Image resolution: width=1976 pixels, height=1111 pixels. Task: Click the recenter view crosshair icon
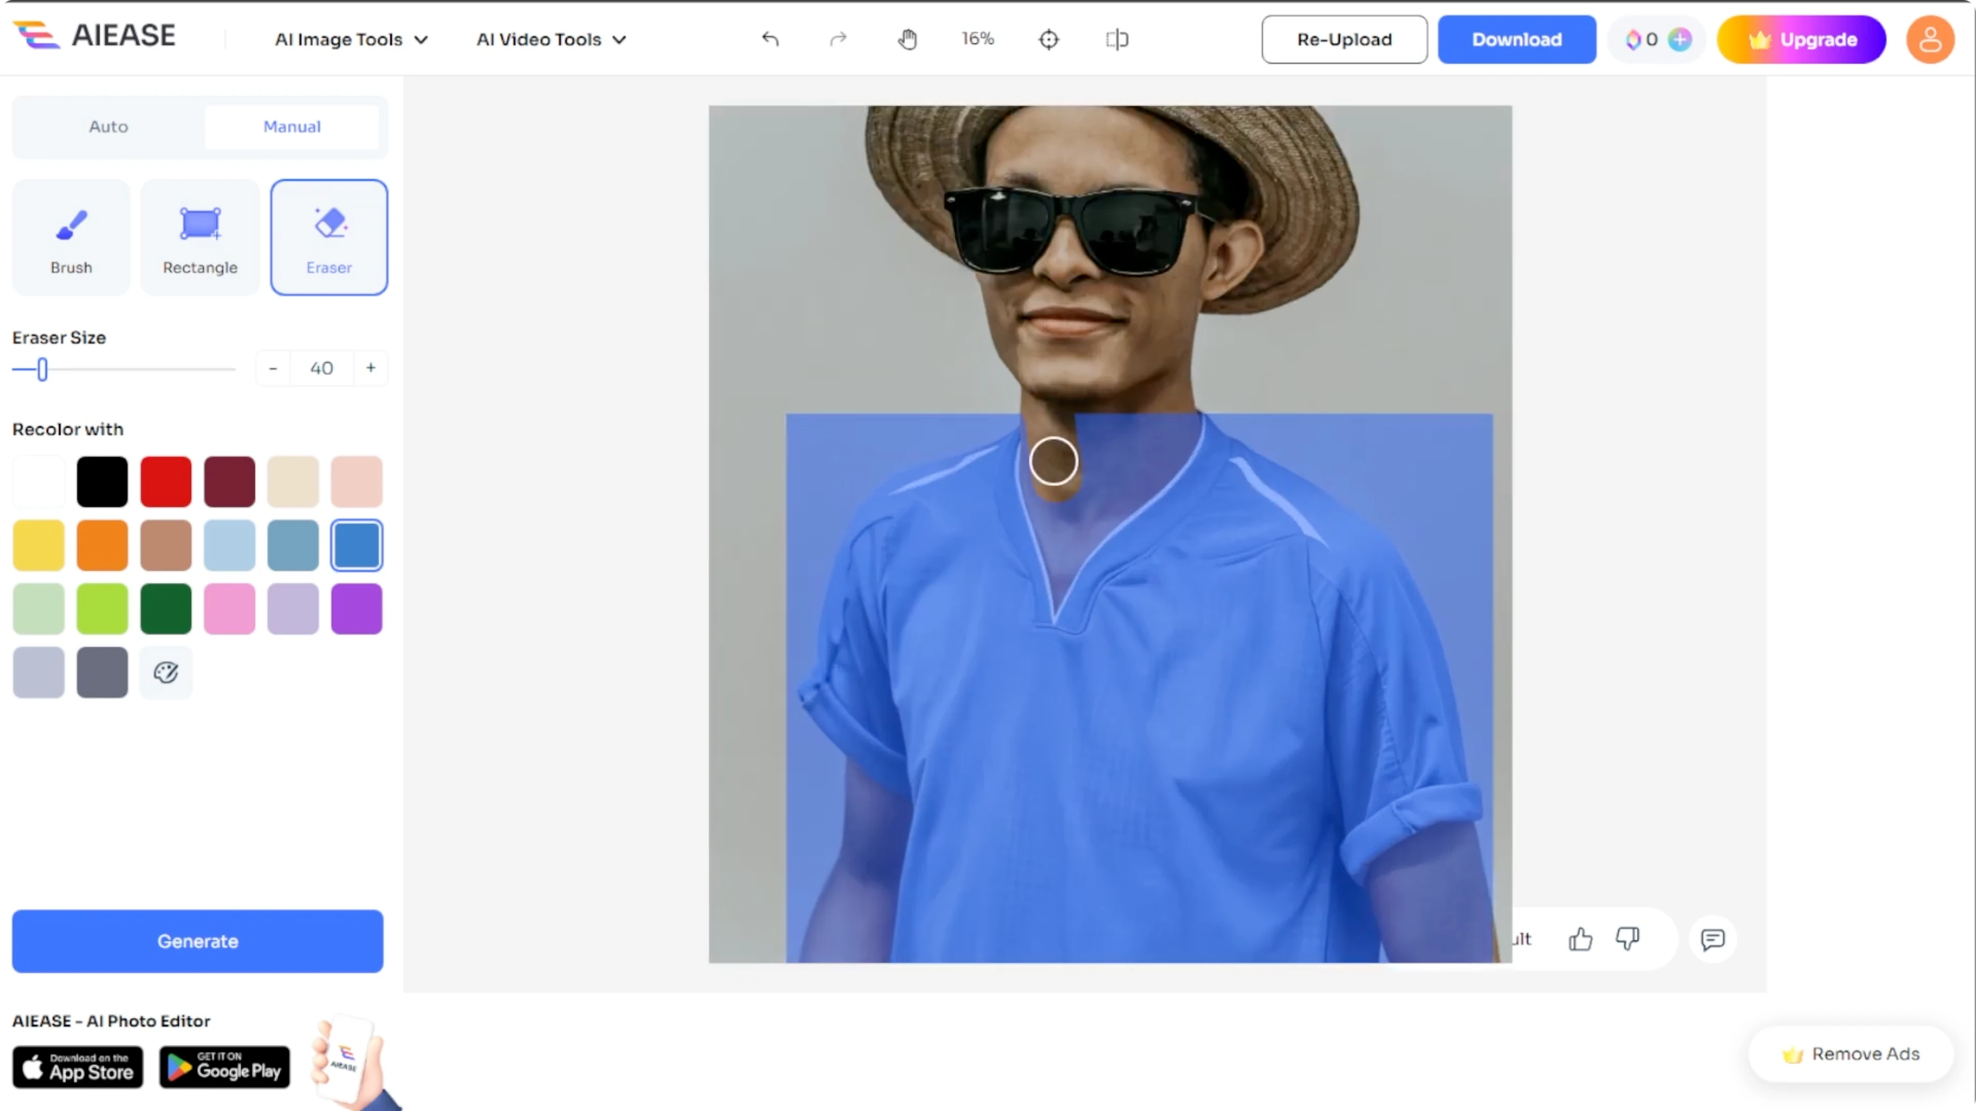click(x=1049, y=39)
